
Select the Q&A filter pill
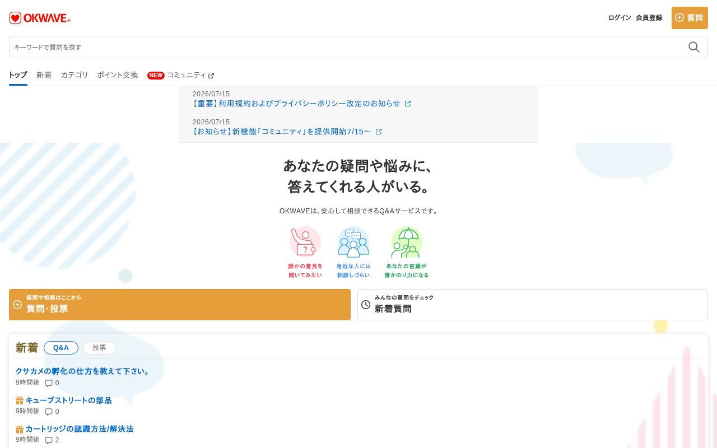(61, 348)
